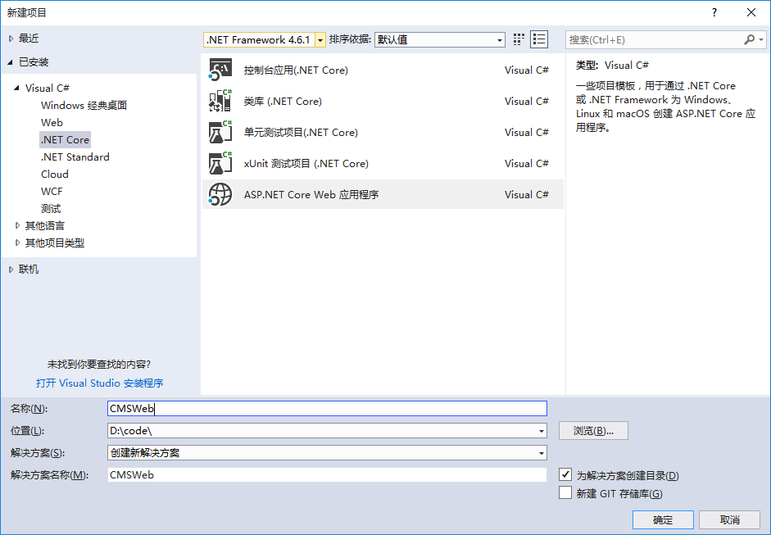771x535 pixels.
Task: Collapse the 已安装 section
Action: coord(11,62)
